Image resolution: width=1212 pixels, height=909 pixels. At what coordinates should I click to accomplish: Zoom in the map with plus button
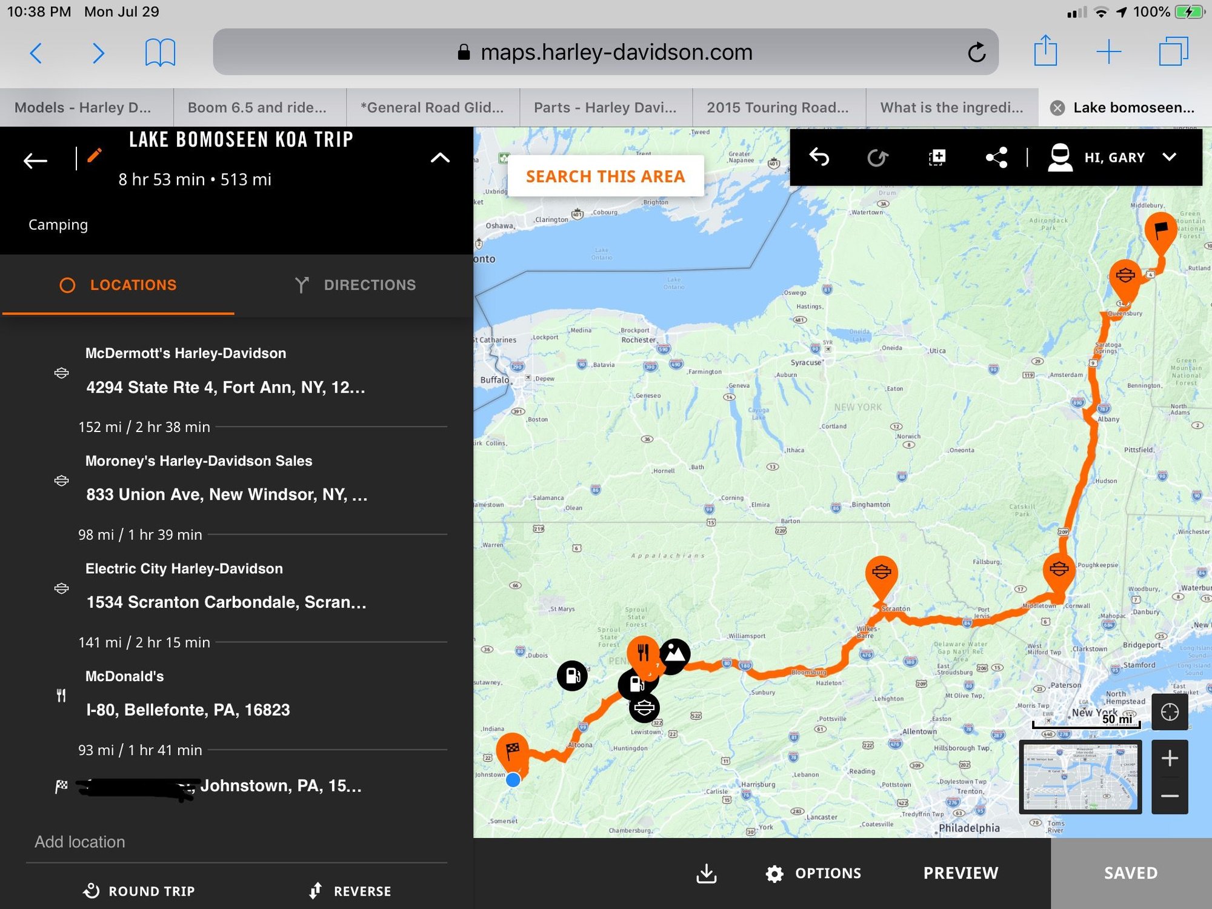1169,758
